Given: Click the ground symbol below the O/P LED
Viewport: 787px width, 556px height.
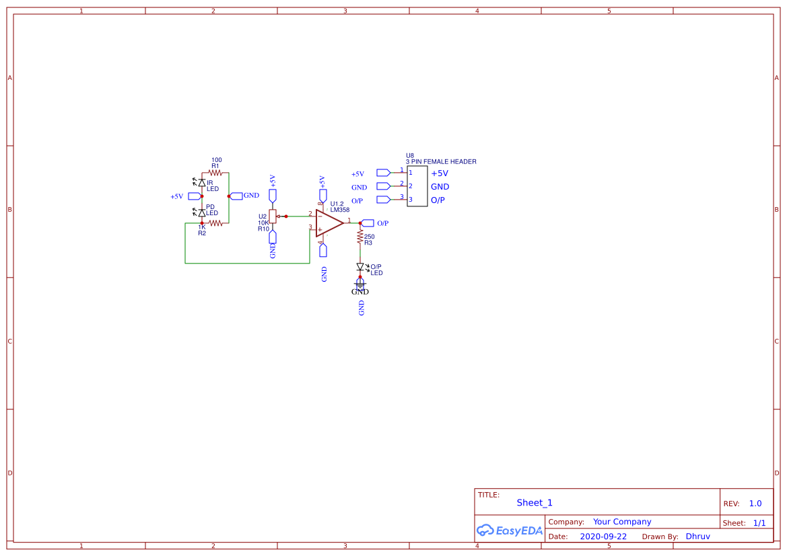Looking at the screenshot, I should click(360, 285).
